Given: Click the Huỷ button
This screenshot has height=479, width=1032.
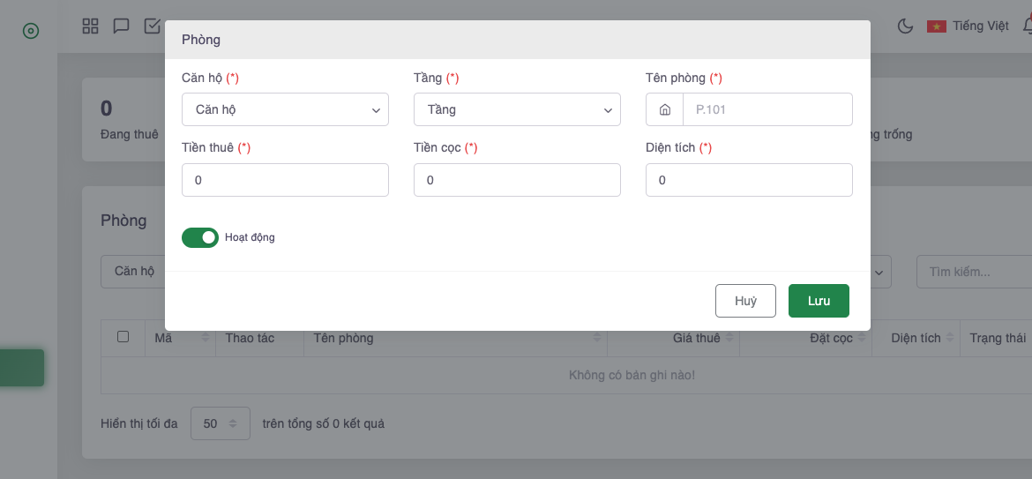Looking at the screenshot, I should [x=745, y=301].
